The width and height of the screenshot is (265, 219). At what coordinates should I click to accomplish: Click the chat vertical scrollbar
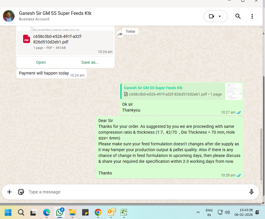click(261, 154)
